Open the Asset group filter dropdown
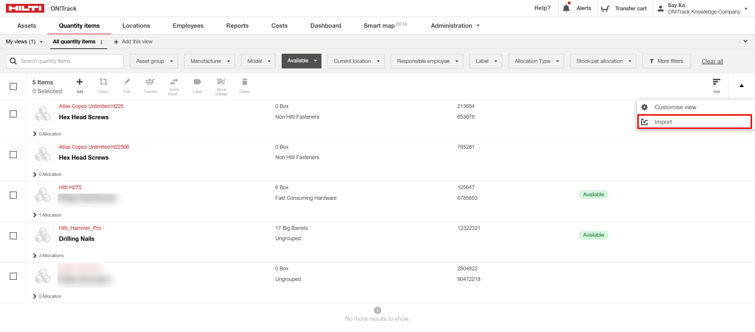 coord(154,61)
